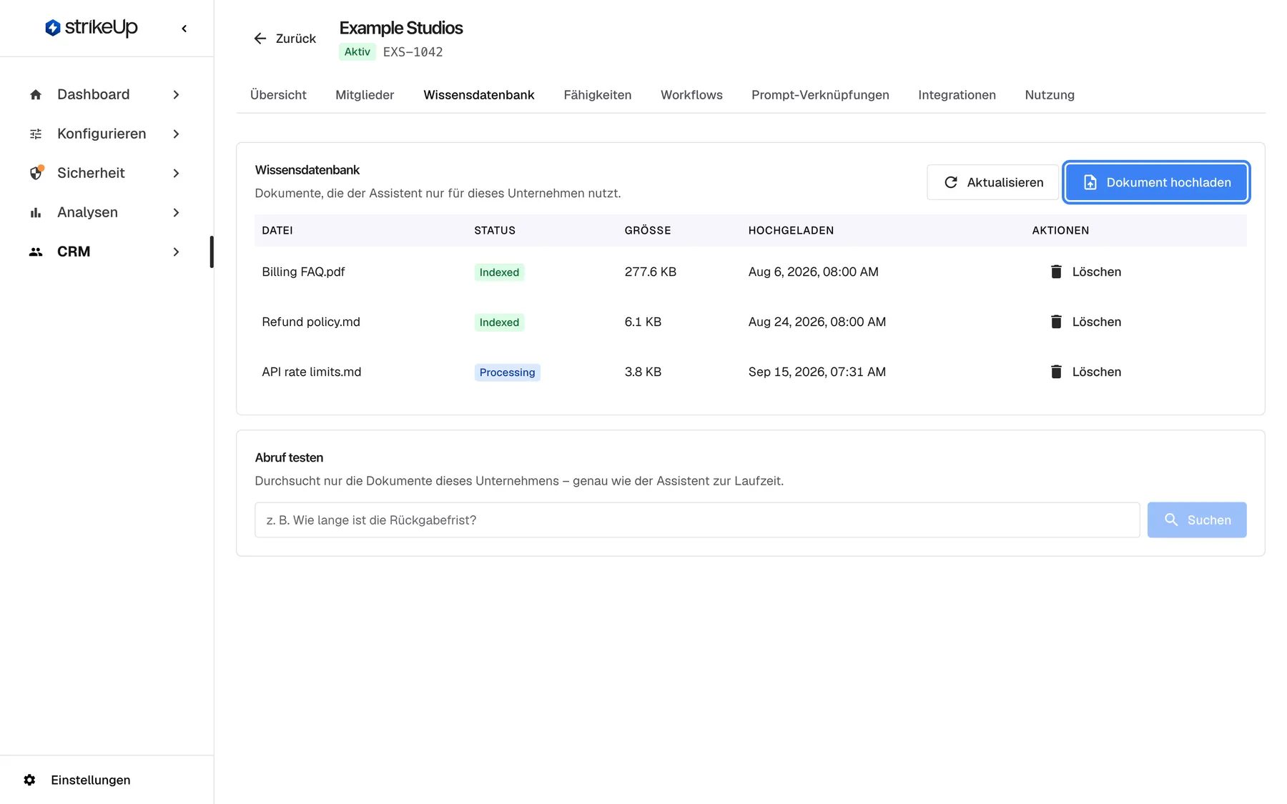Click the Einstellungen gear icon

coord(29,780)
